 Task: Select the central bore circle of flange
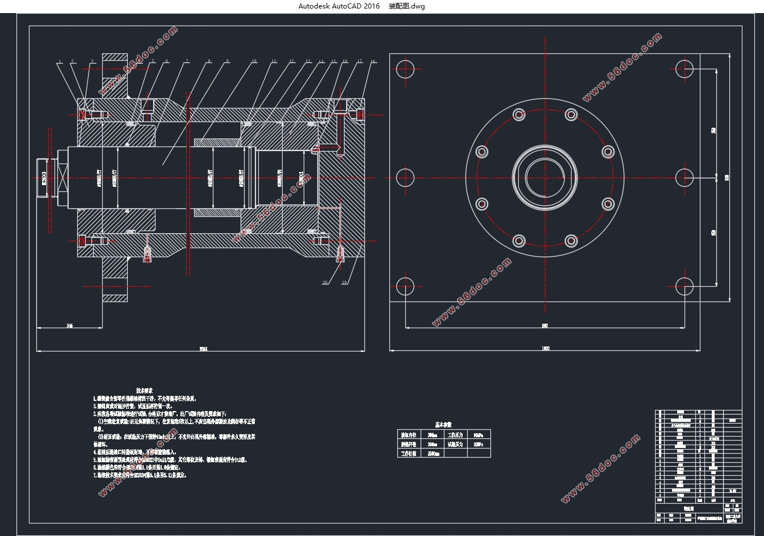tap(545, 178)
